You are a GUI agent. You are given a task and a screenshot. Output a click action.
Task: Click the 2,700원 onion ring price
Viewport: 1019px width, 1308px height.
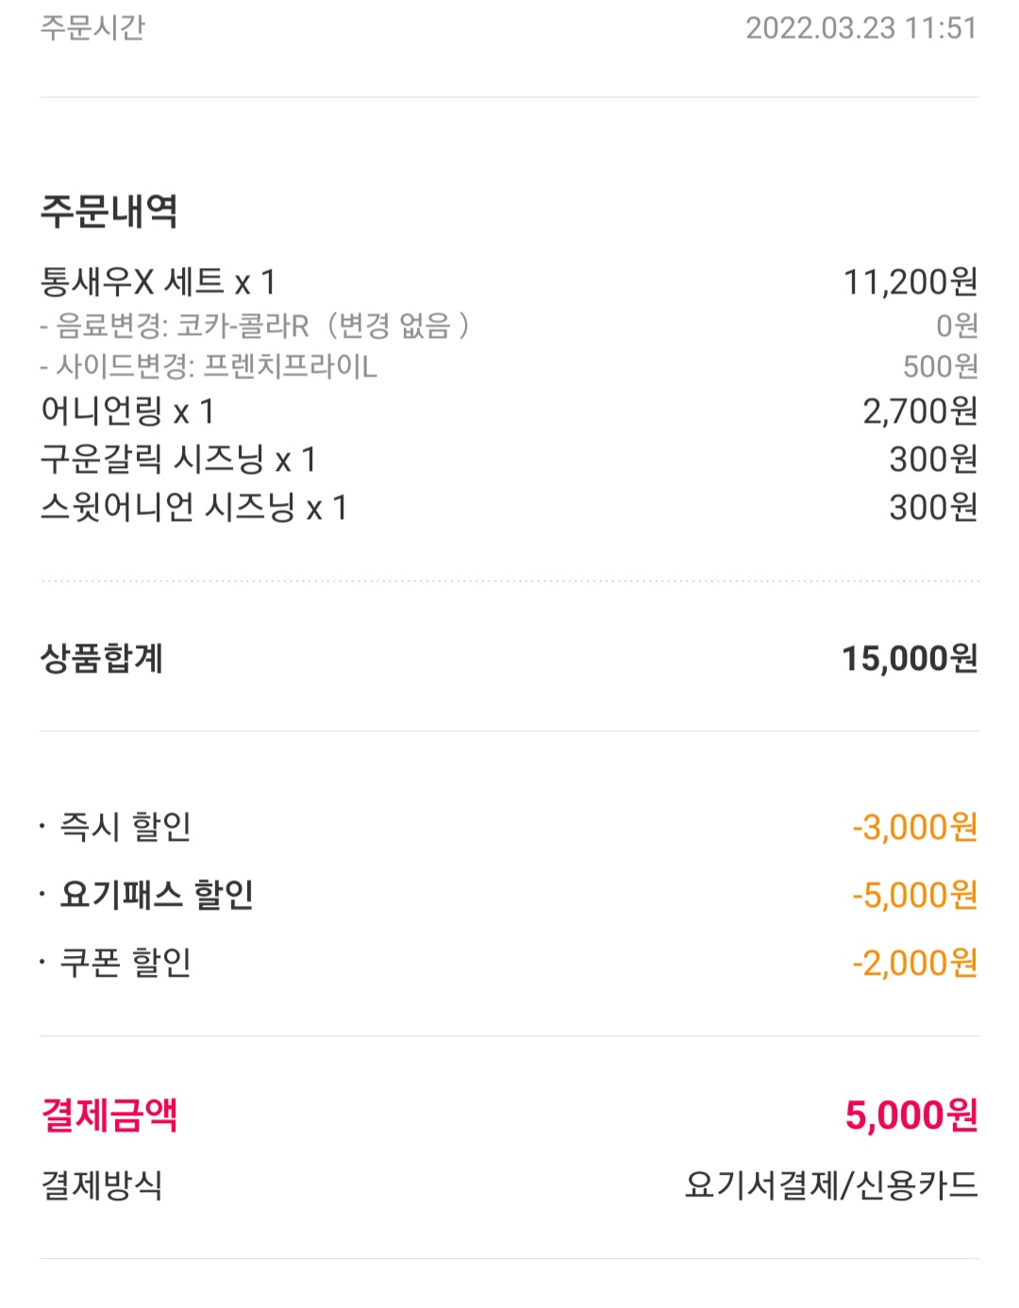[x=920, y=411]
